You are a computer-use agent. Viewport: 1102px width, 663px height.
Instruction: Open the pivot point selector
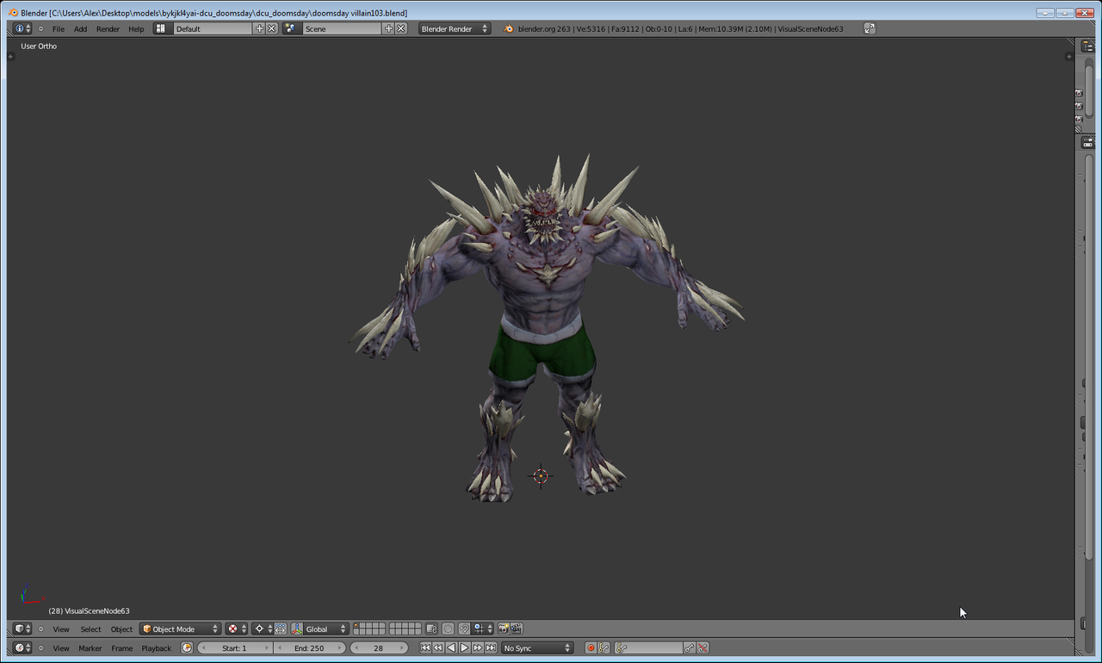[263, 629]
